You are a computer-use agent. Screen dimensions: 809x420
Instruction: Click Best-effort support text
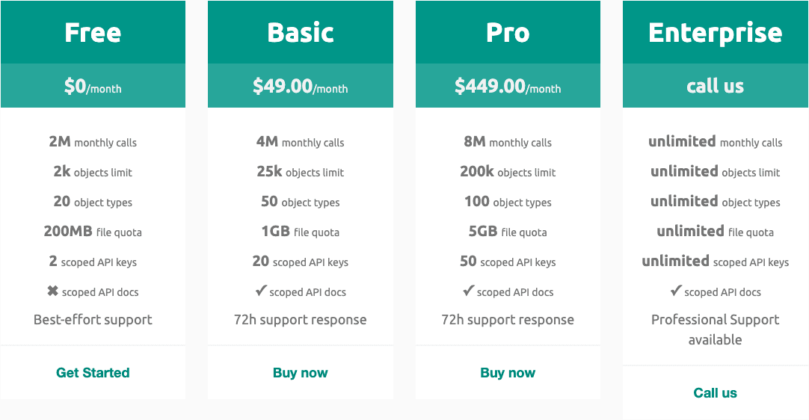[x=93, y=320]
